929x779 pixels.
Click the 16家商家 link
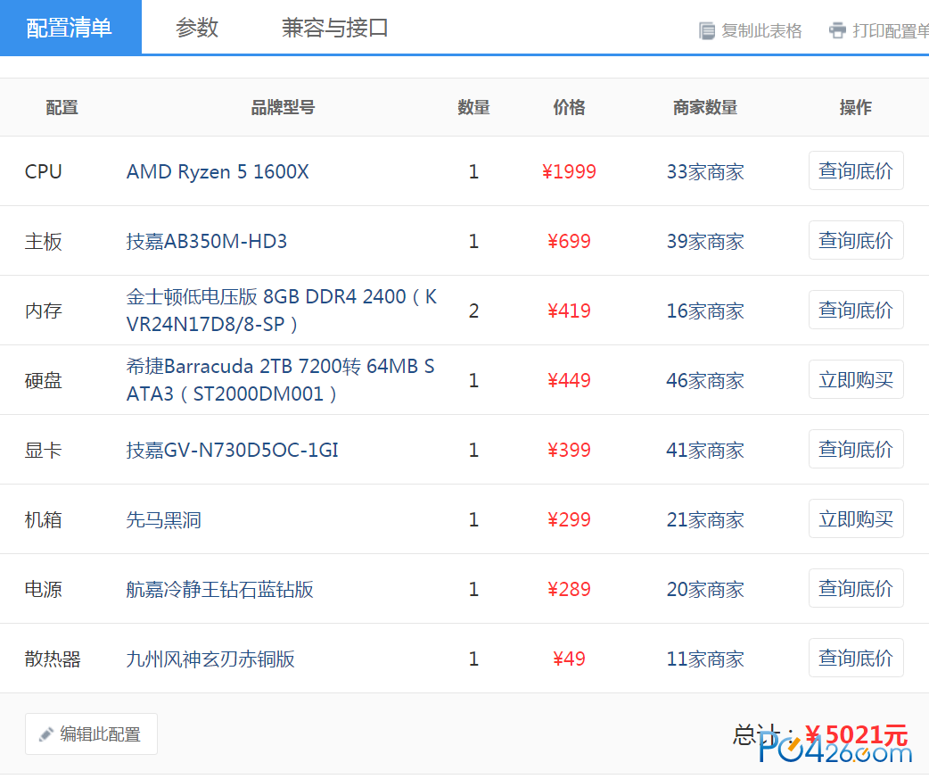[x=705, y=311]
